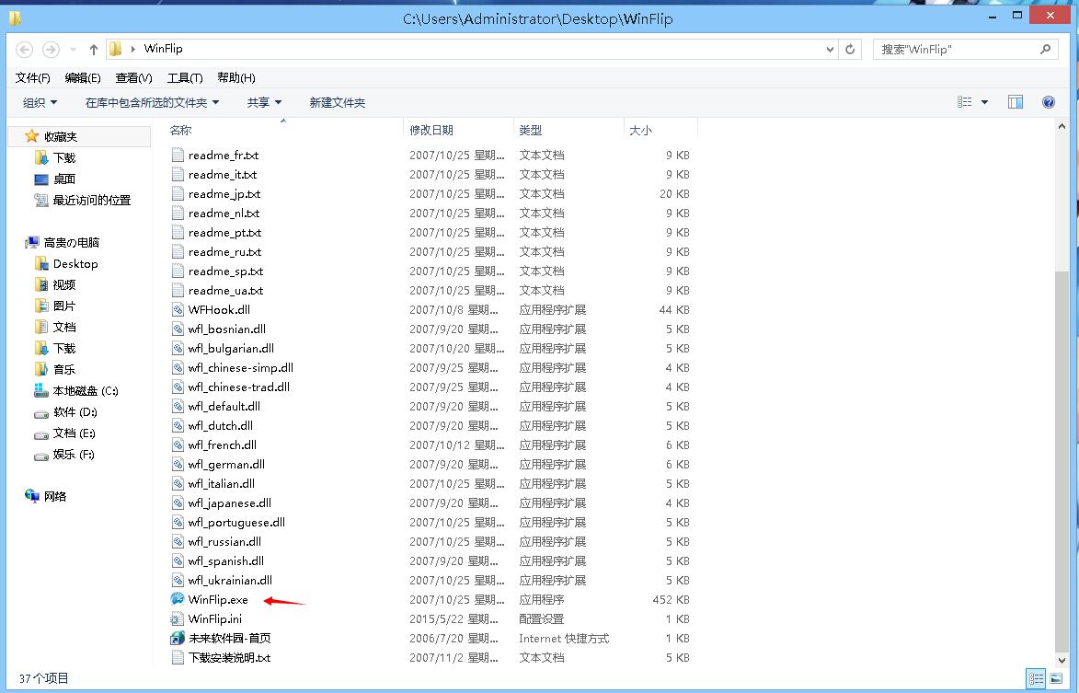
Task: Open the 帮助(H) menu
Action: coord(236,77)
